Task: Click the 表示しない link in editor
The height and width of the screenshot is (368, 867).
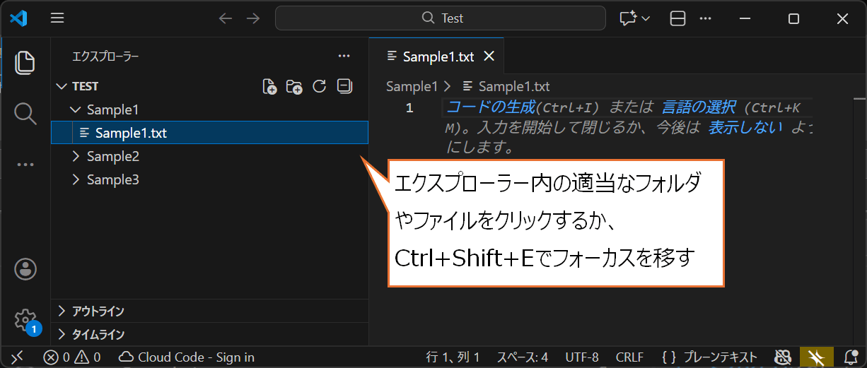Action: [x=745, y=128]
